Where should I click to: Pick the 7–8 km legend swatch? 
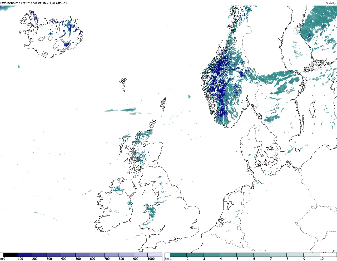pos(278,255)
